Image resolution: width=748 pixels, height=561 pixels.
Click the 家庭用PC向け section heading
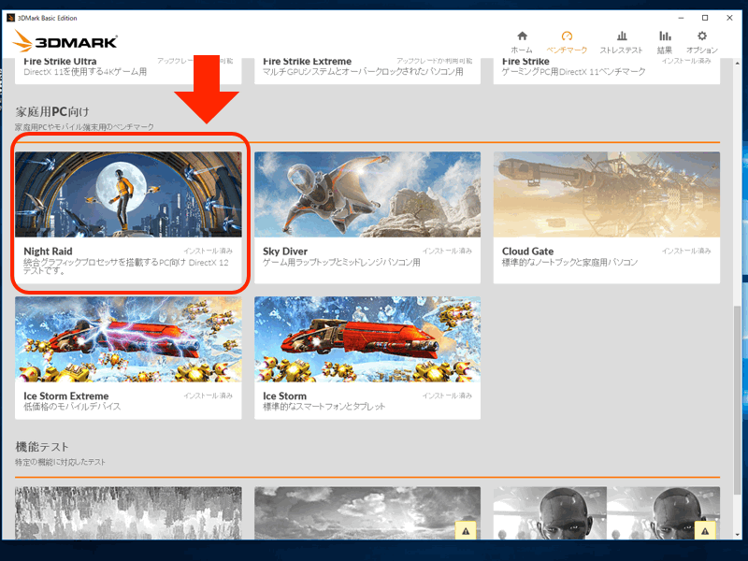52,111
